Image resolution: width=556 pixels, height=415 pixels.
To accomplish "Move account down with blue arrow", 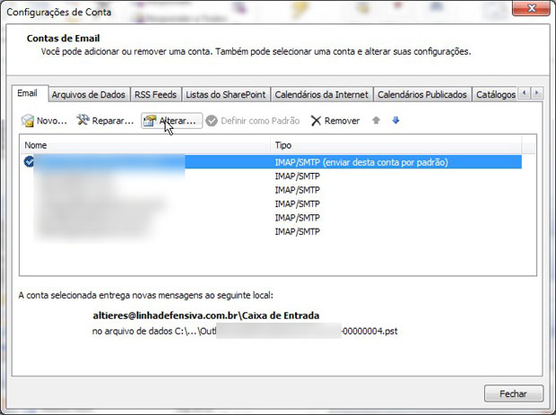I will 395,120.
